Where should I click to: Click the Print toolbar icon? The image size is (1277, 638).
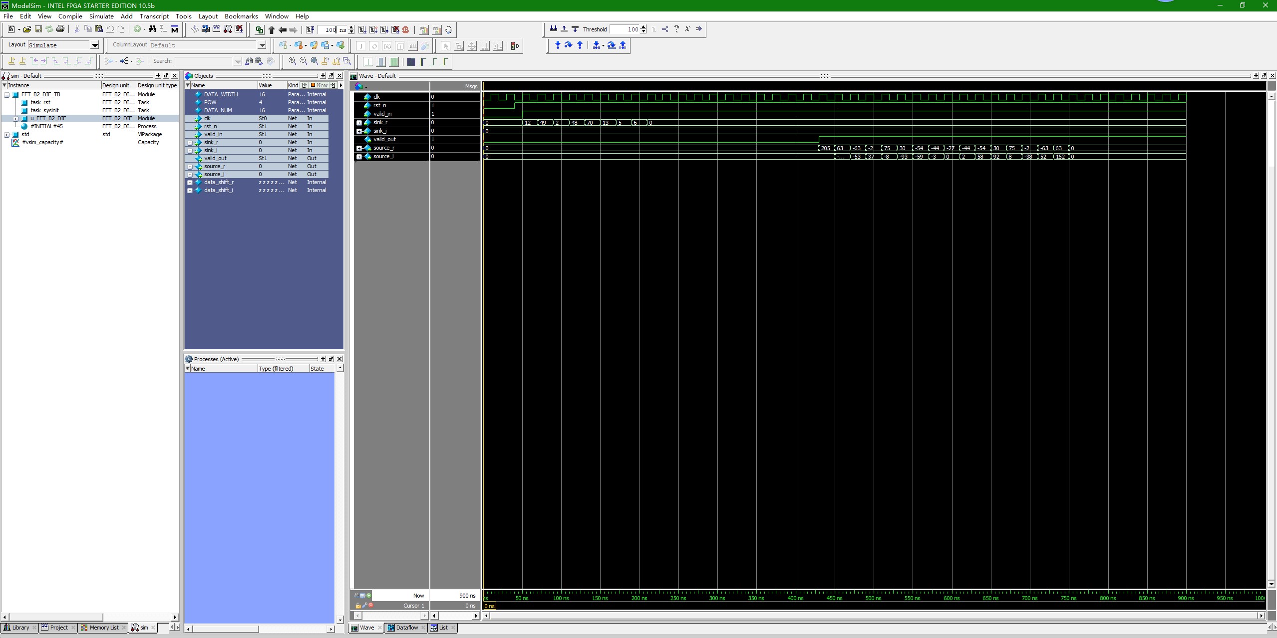pyautogui.click(x=60, y=29)
